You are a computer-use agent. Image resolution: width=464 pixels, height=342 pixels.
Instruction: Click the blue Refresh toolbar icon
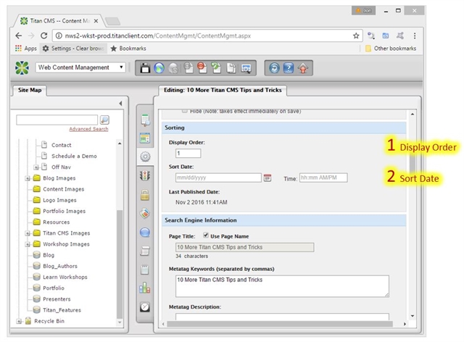[x=274, y=68]
